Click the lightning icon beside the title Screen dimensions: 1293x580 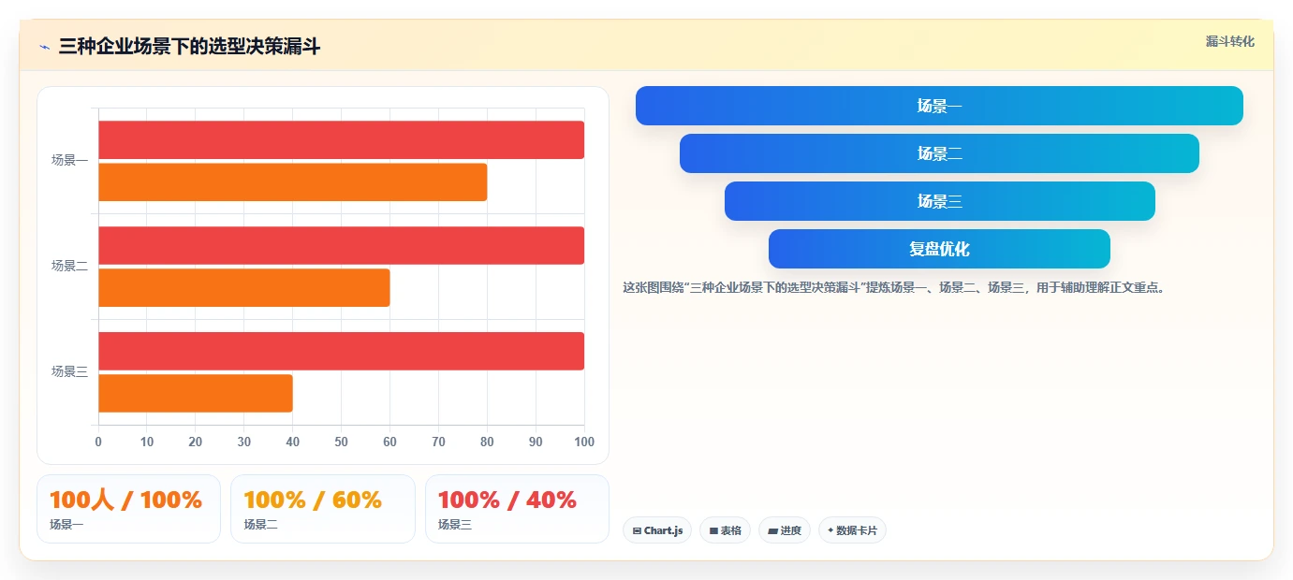[x=44, y=47]
